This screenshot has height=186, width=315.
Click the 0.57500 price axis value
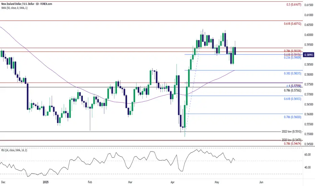(309, 85)
